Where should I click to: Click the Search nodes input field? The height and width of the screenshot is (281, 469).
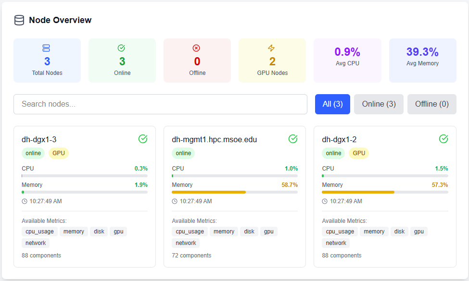(x=160, y=104)
